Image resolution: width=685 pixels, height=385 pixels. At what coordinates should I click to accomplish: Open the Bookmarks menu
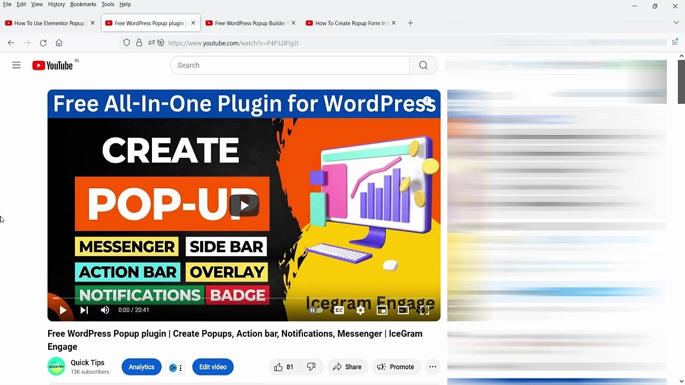(x=83, y=4)
